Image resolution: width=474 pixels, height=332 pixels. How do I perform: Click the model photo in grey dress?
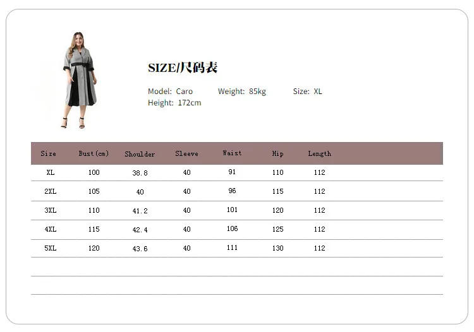(x=79, y=80)
